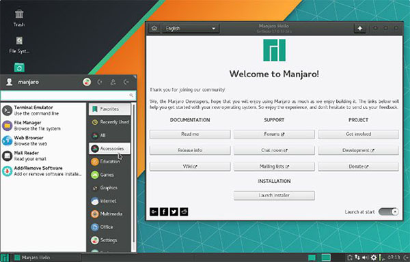Select Accessories category
The width and height of the screenshot is (410, 262).
[x=109, y=149]
